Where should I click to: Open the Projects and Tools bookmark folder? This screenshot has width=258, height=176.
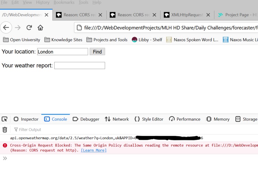107,40
